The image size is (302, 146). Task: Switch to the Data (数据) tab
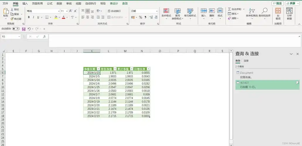pyautogui.click(x=59, y=4)
